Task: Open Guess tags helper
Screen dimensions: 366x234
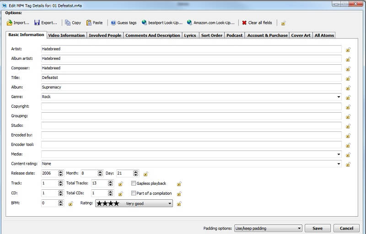Action: (x=113, y=22)
